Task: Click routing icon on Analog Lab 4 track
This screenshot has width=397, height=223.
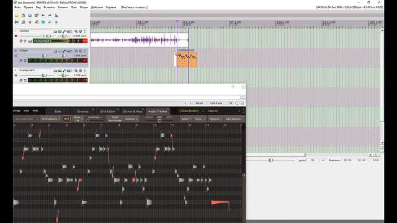Action: [x=55, y=71]
